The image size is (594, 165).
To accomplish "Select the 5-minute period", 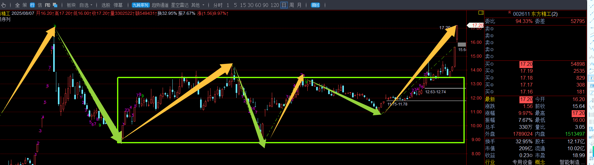I will (235, 5).
